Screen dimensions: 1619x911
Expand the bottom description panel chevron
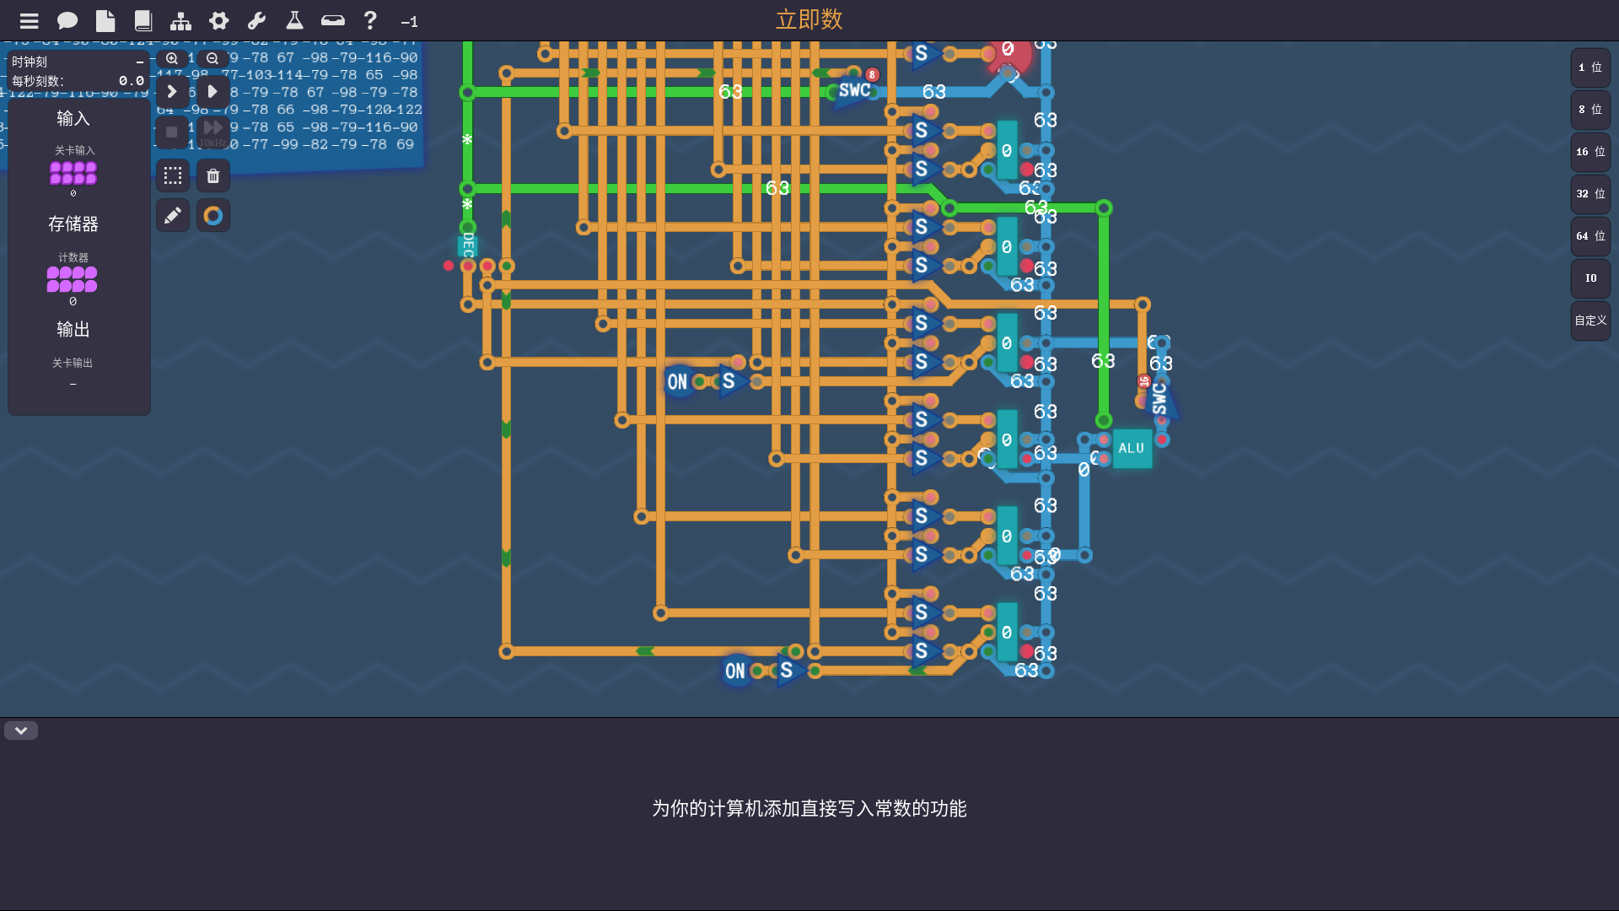[x=21, y=730]
